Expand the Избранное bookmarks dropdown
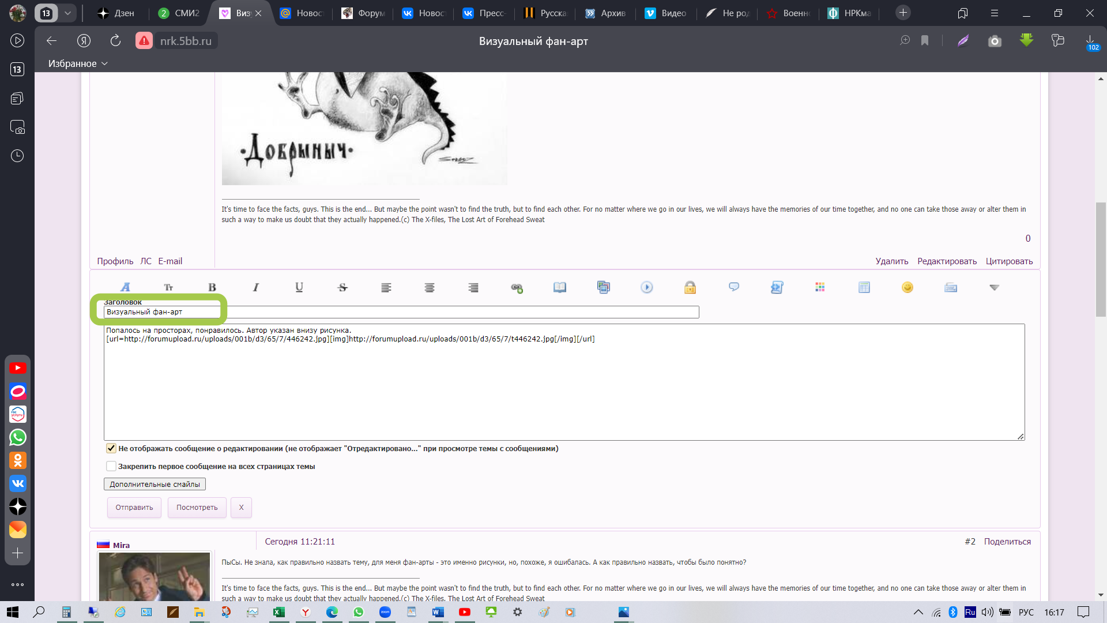This screenshot has height=623, width=1107. pyautogui.click(x=78, y=63)
